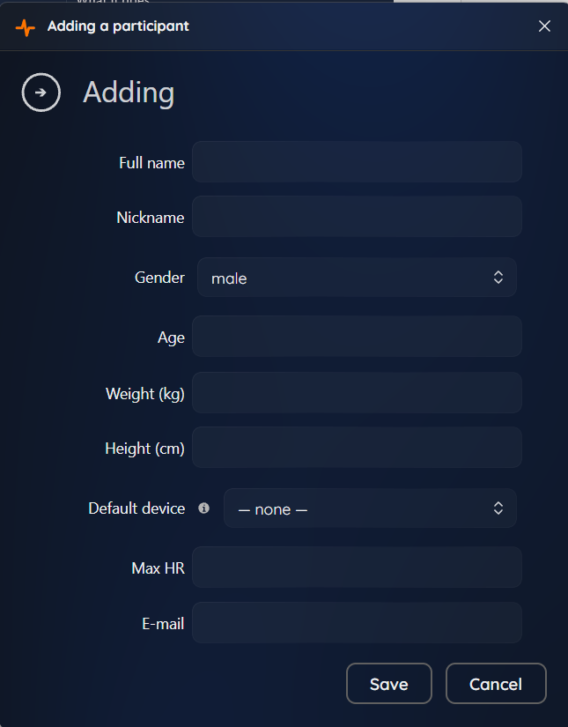Focus the Max HR input field
The image size is (568, 727).
coord(357,567)
